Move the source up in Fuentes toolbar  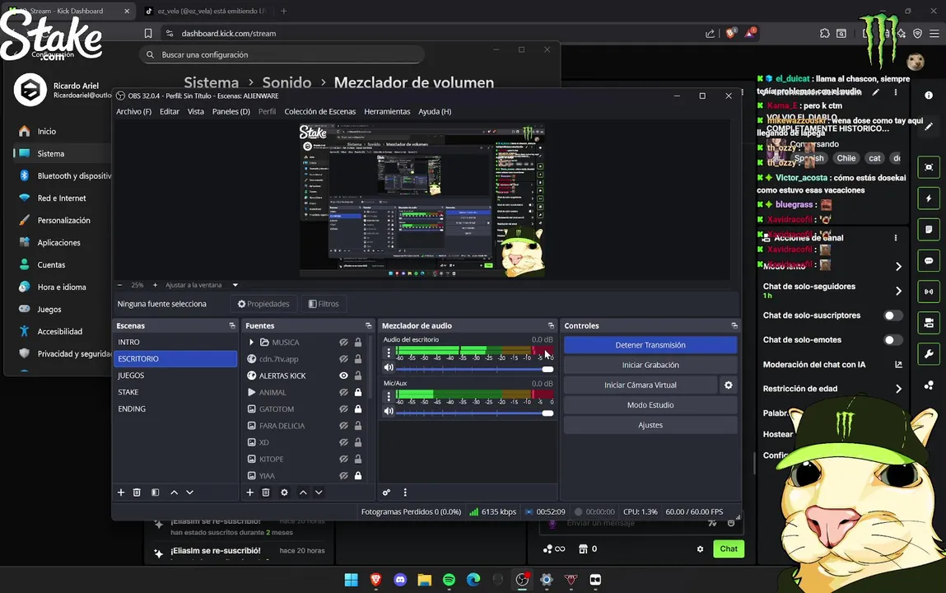pyautogui.click(x=303, y=493)
